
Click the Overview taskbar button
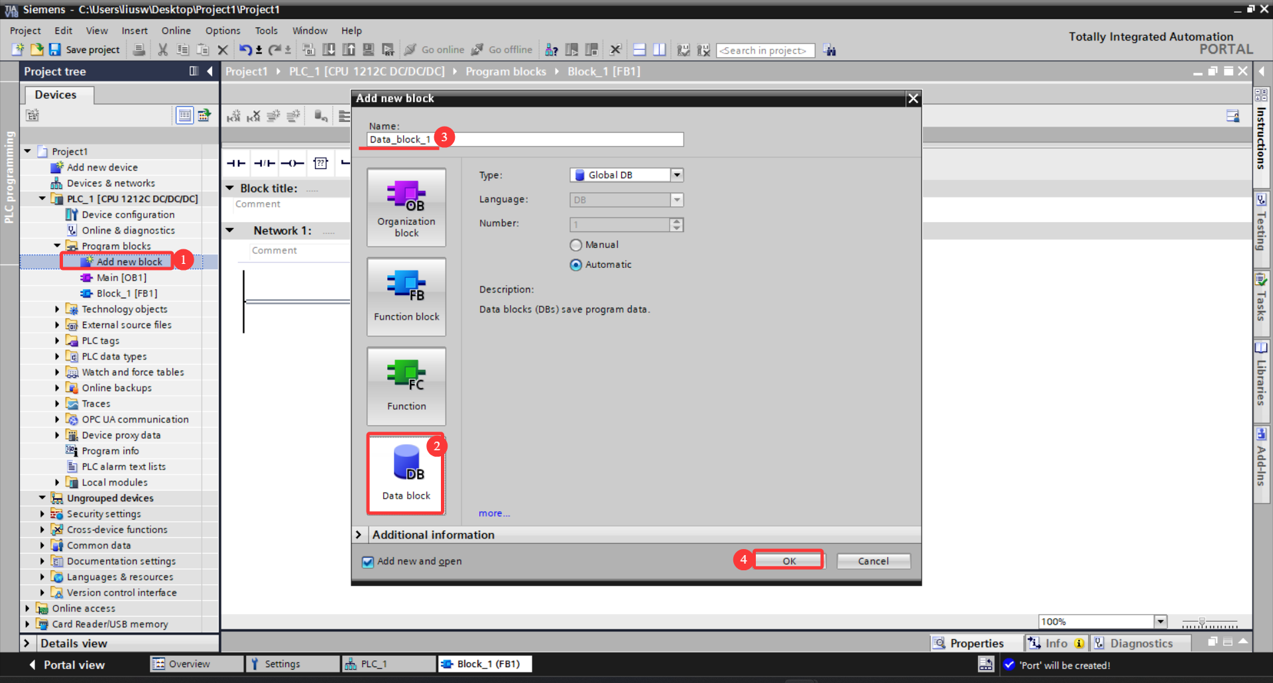[197, 664]
